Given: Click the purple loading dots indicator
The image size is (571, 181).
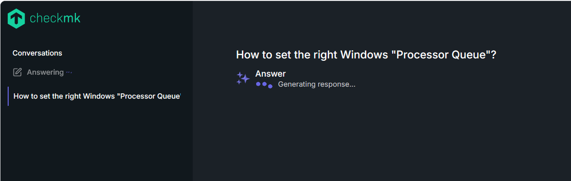Looking at the screenshot, I should 264,85.
